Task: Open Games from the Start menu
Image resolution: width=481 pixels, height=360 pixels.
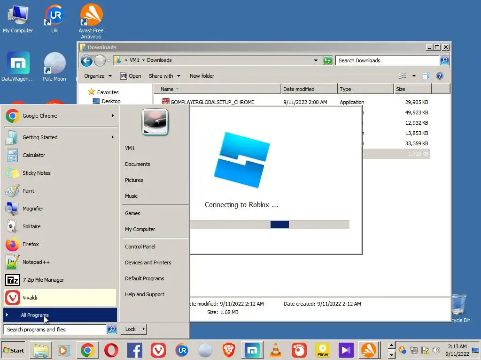Action: tap(132, 213)
